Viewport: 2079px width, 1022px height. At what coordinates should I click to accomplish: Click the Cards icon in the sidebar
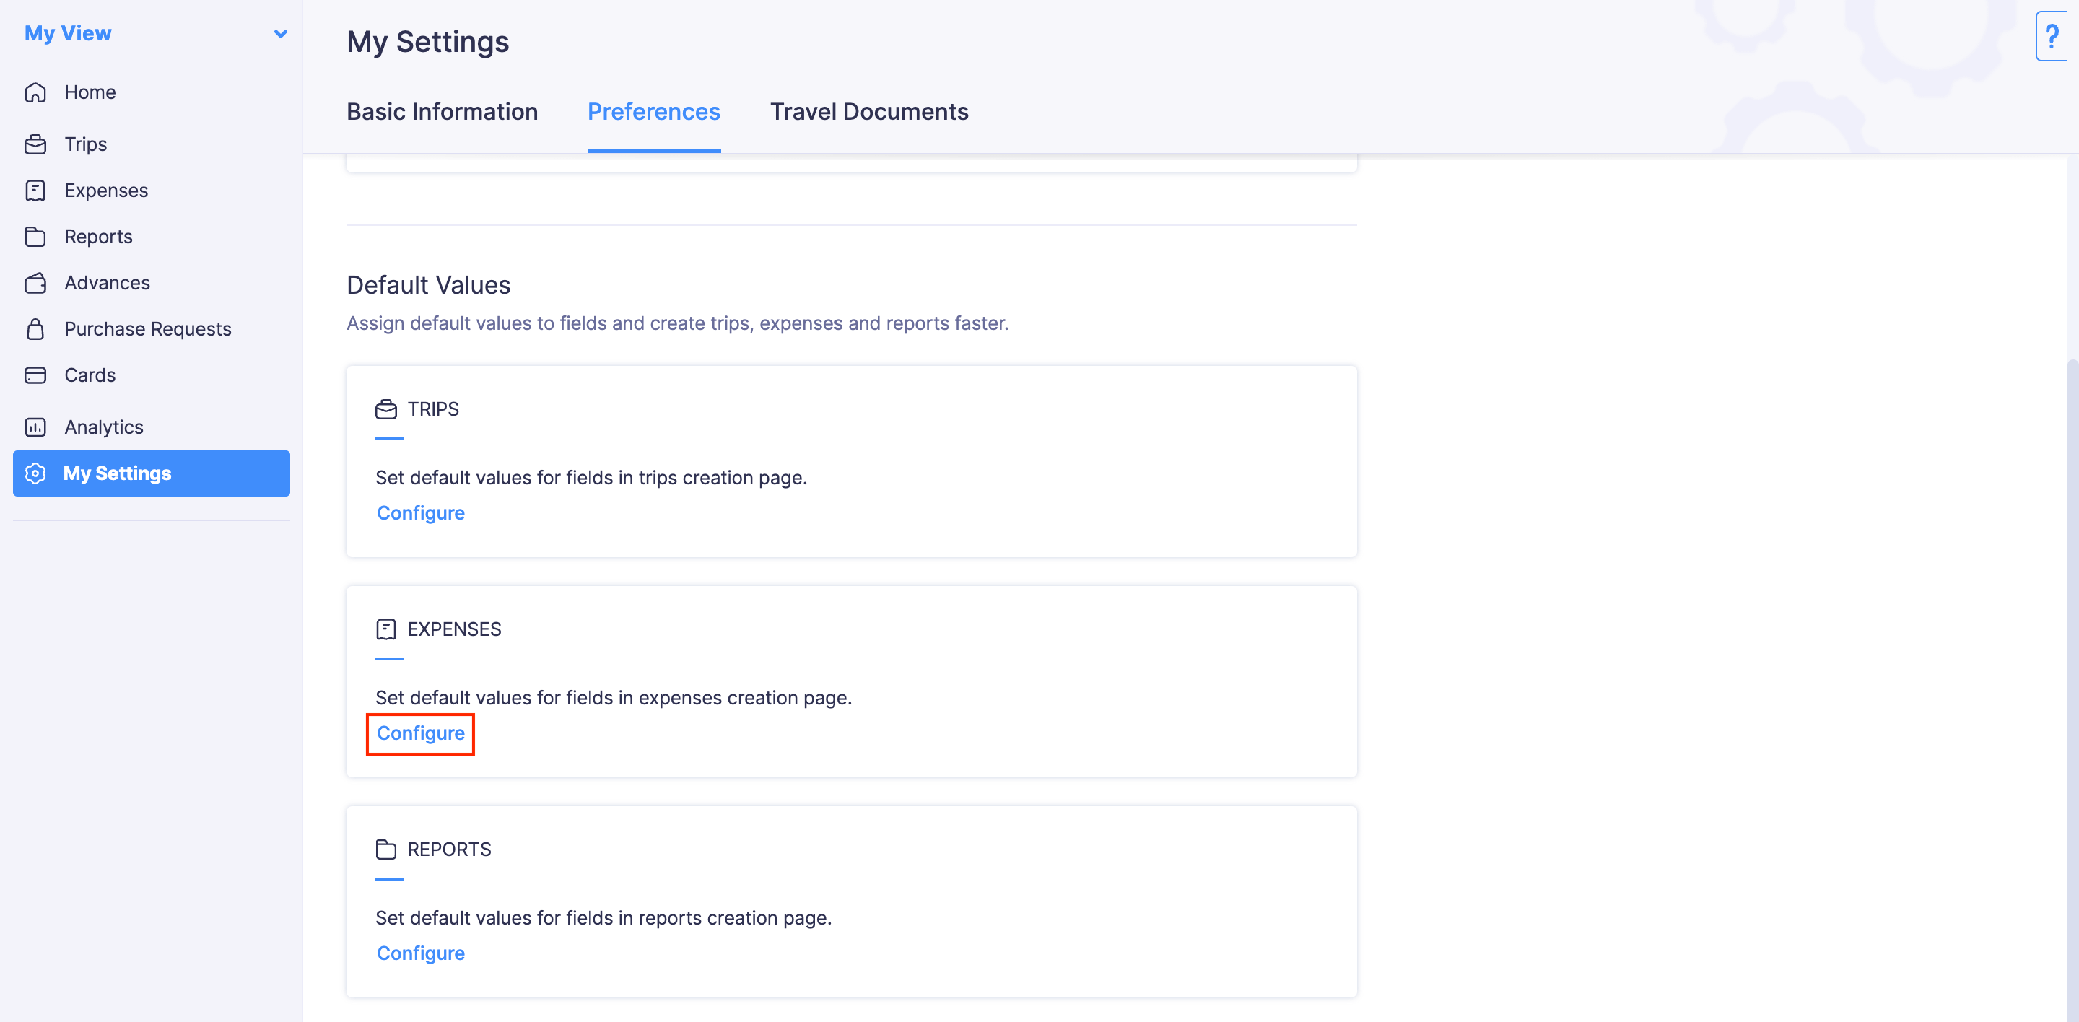(x=35, y=375)
